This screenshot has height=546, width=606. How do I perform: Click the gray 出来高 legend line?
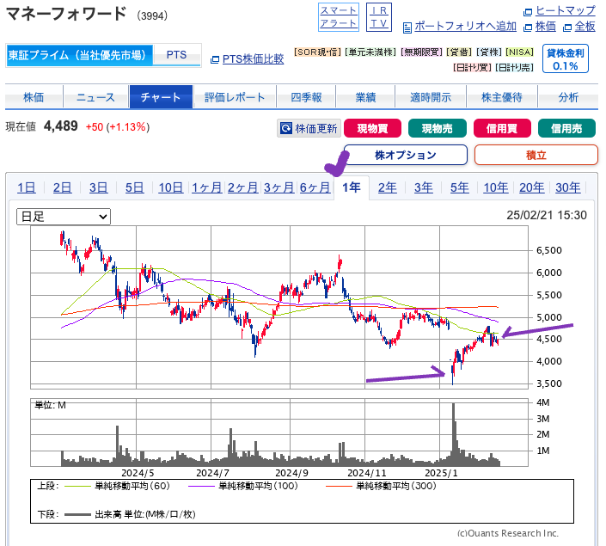[77, 515]
